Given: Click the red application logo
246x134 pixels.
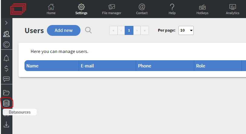Looking at the screenshot, I should pyautogui.click(x=18, y=9).
